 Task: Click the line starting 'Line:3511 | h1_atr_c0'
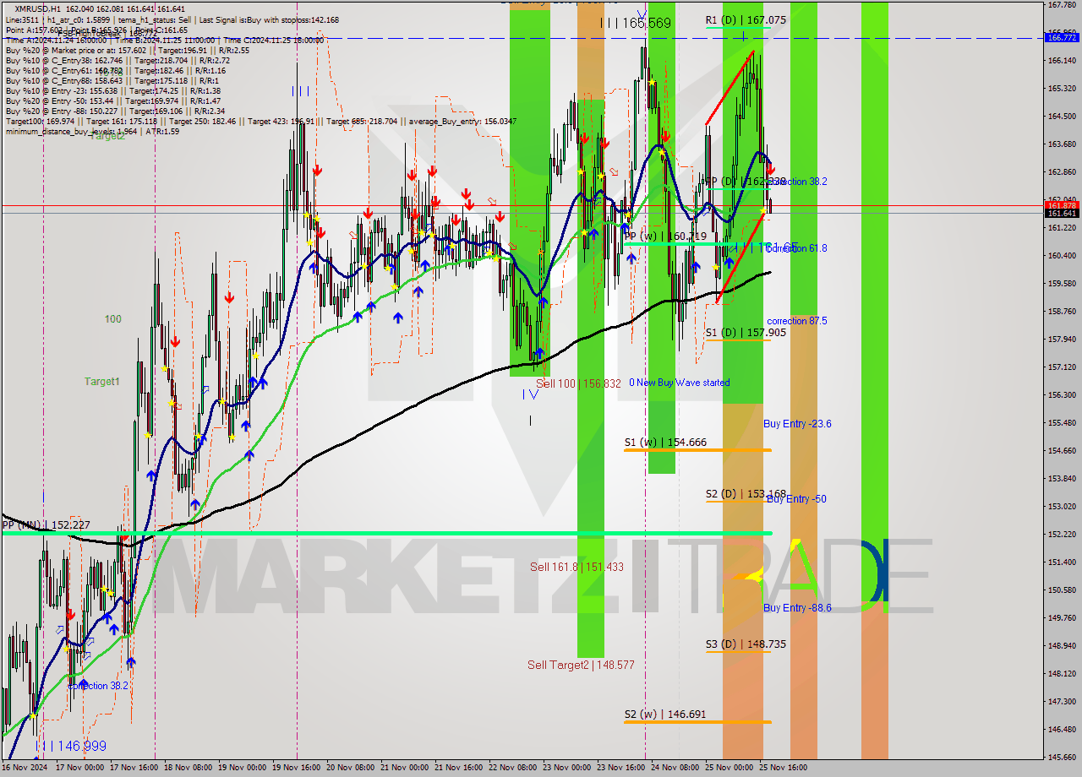point(172,19)
